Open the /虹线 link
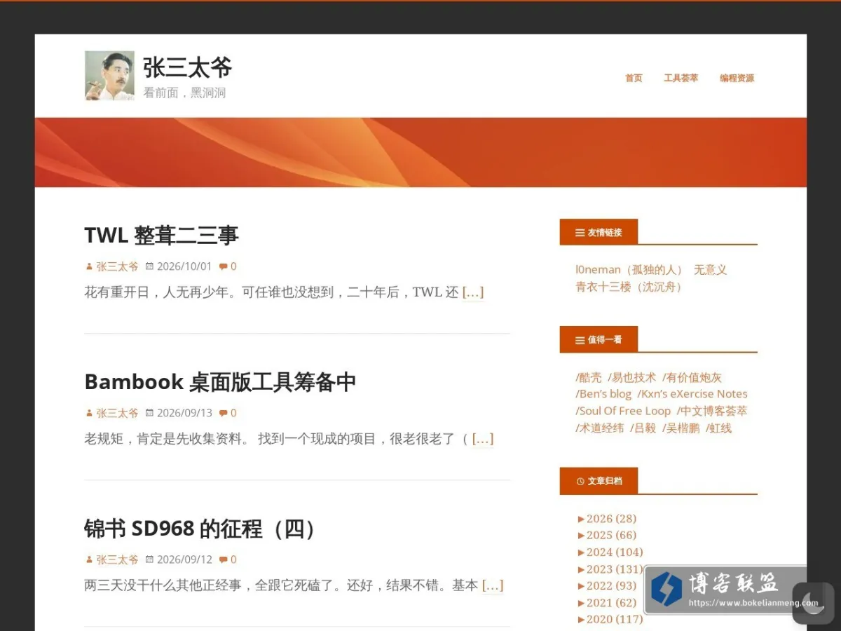This screenshot has width=841, height=631. coord(719,428)
